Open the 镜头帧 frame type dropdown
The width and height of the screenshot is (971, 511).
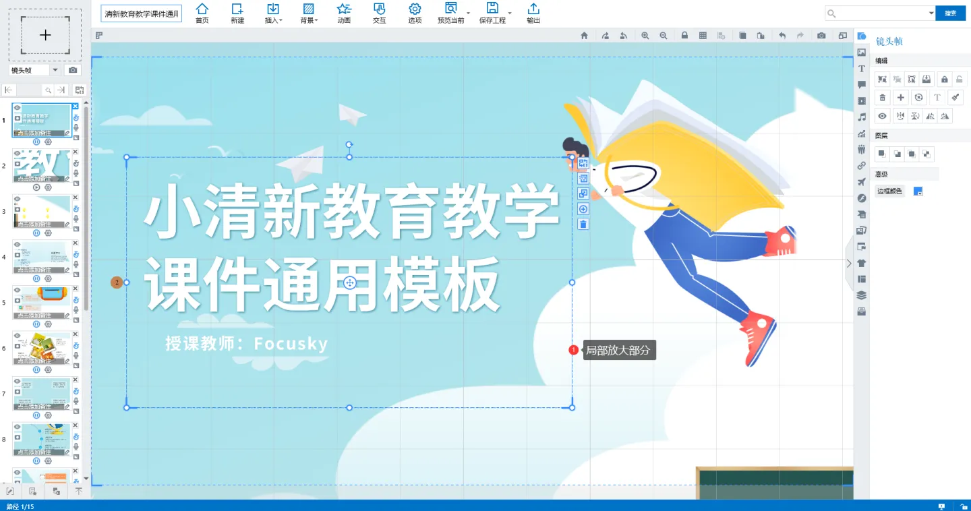[x=35, y=70]
